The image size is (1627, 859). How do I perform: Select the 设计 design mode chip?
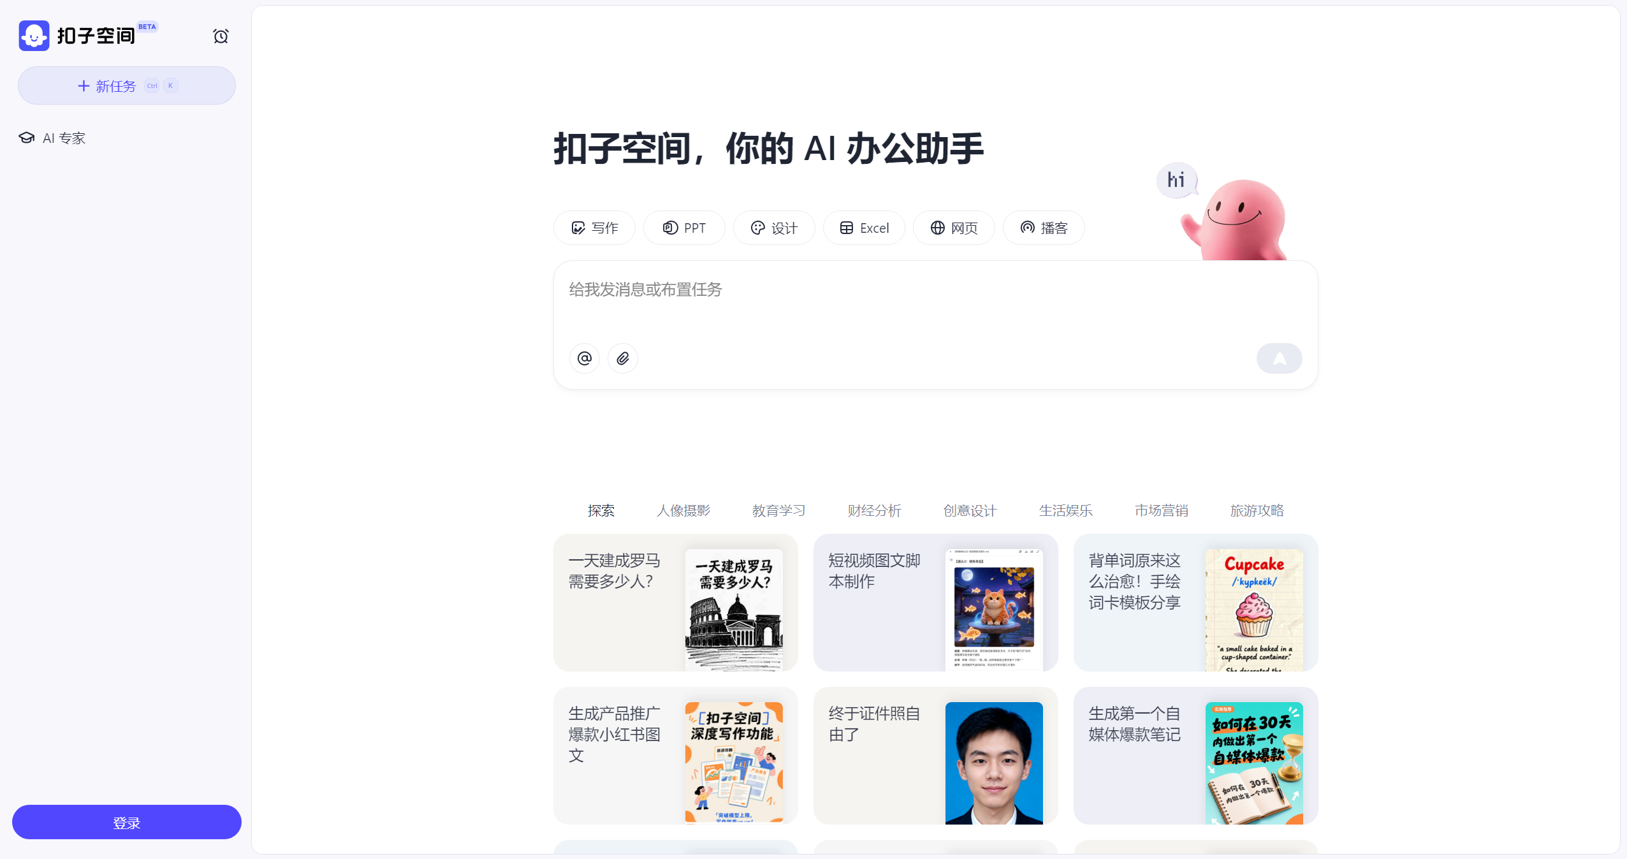[x=774, y=228]
